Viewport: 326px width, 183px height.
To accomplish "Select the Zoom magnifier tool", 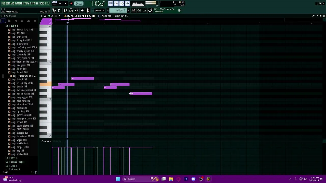I will coord(90,16).
